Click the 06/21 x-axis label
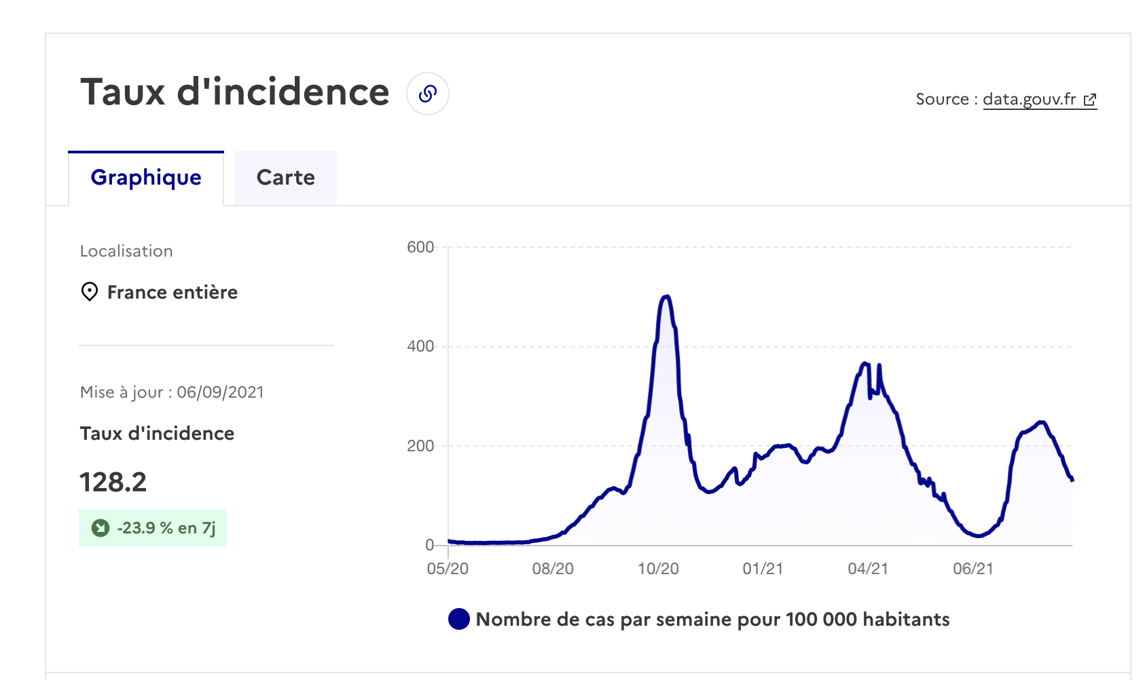This screenshot has width=1145, height=680. tap(973, 569)
